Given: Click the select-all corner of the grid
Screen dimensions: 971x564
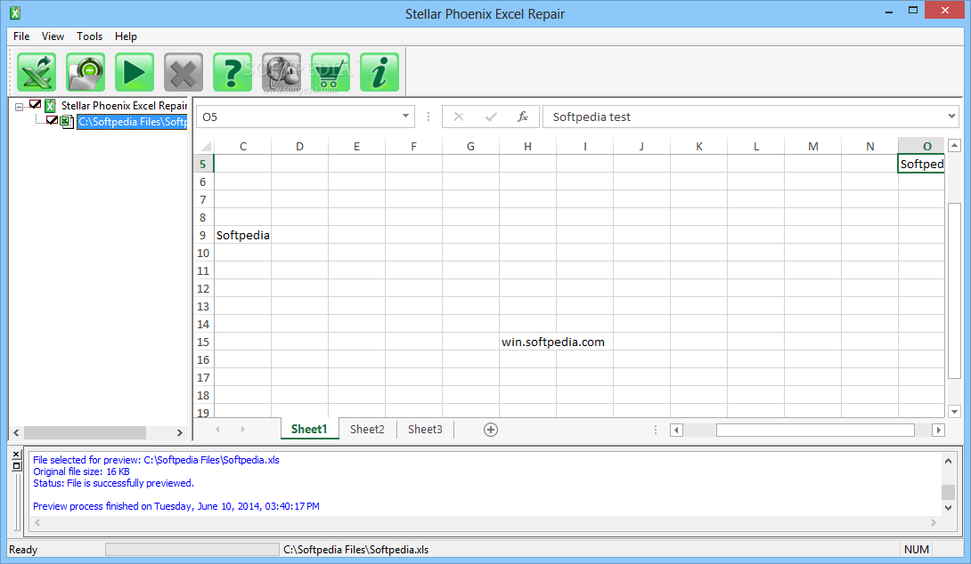Looking at the screenshot, I should pos(205,146).
